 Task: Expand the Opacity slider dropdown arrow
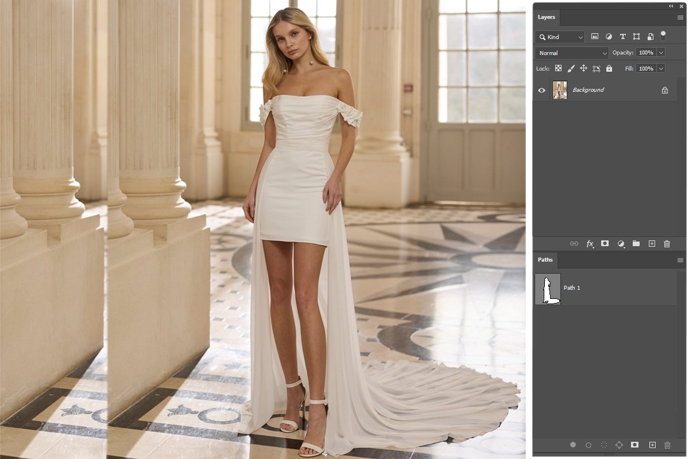pos(661,53)
